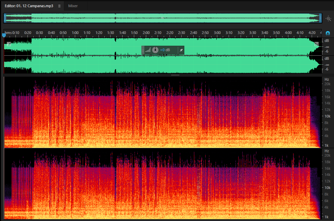Viewport: 334px width, 221px height.
Task: Pin the volume HUD with the pin icon
Action: click(181, 50)
